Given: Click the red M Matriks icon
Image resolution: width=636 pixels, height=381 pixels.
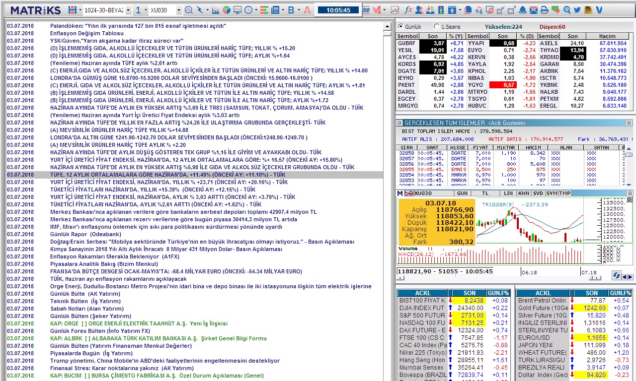Looking at the screenshot, I should click(376, 10).
